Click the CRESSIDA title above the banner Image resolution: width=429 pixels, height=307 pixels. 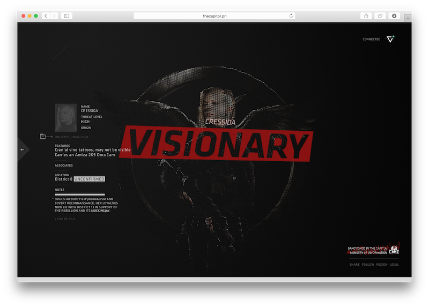(x=220, y=122)
